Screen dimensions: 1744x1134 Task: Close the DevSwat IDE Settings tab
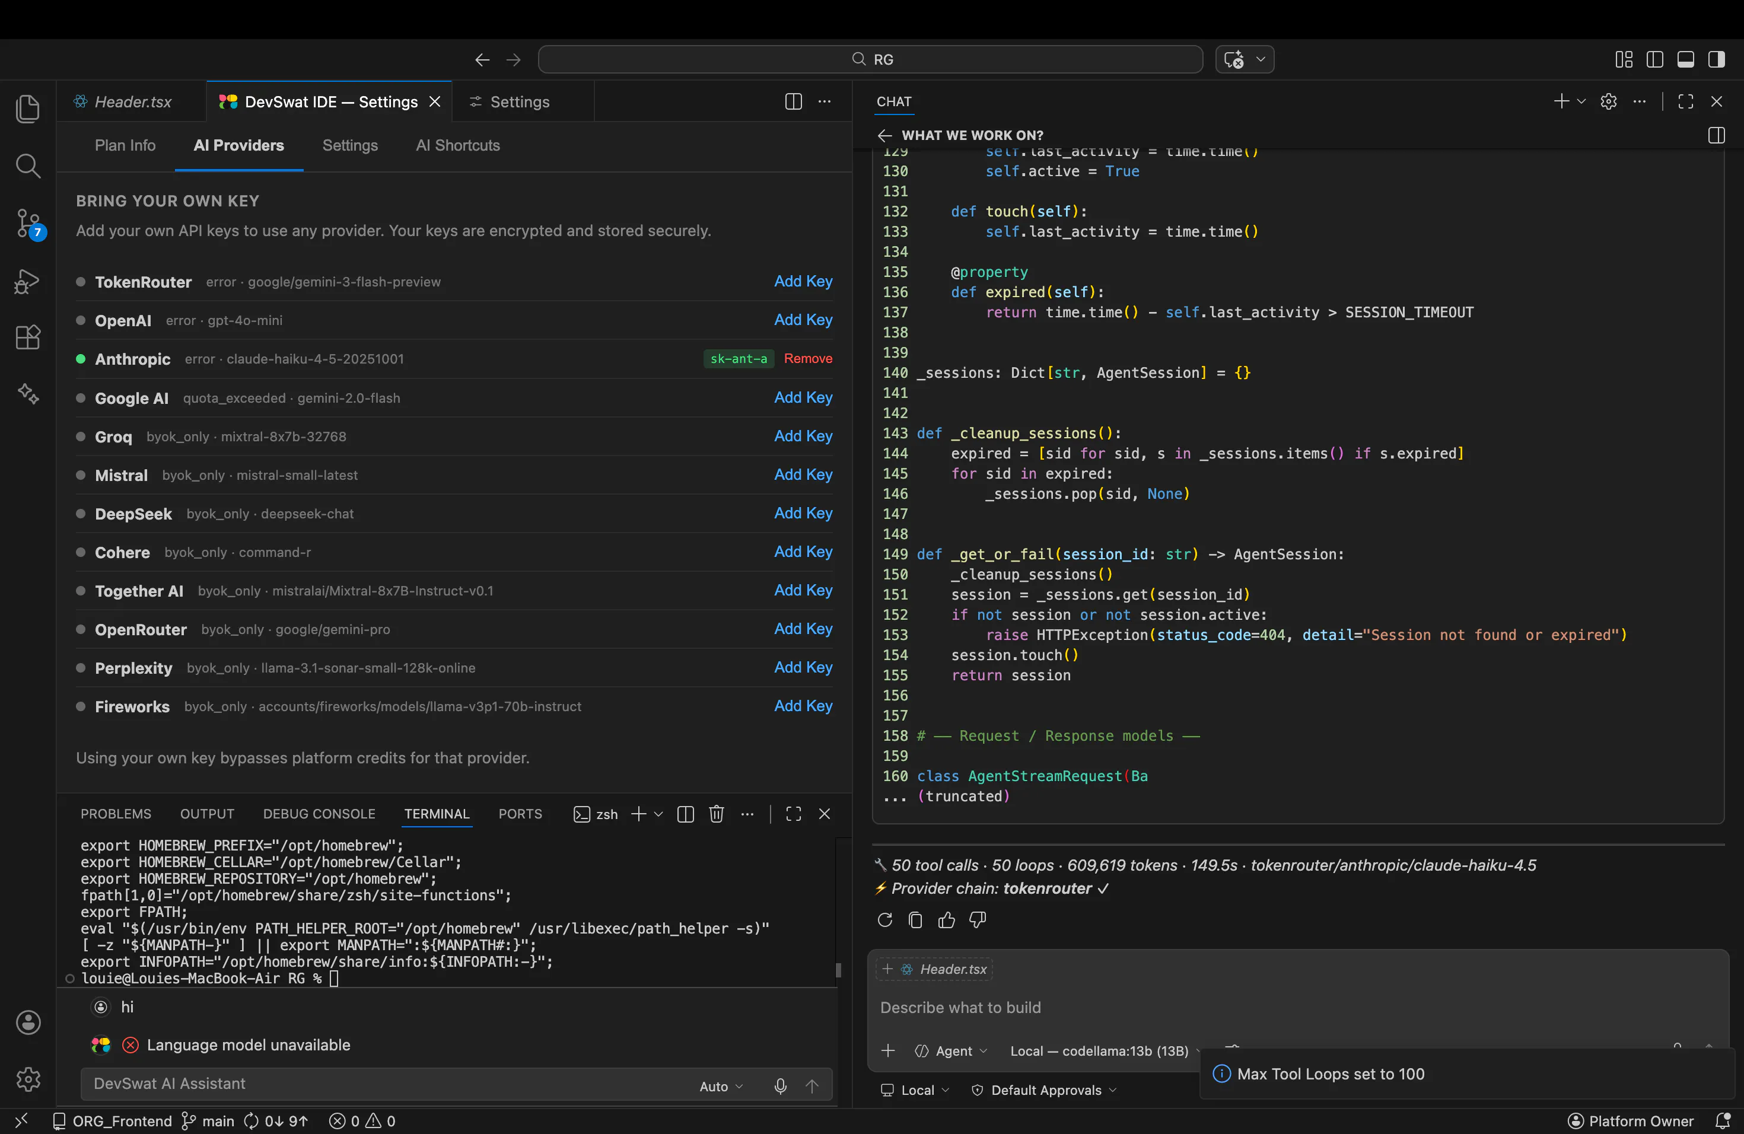(x=435, y=101)
